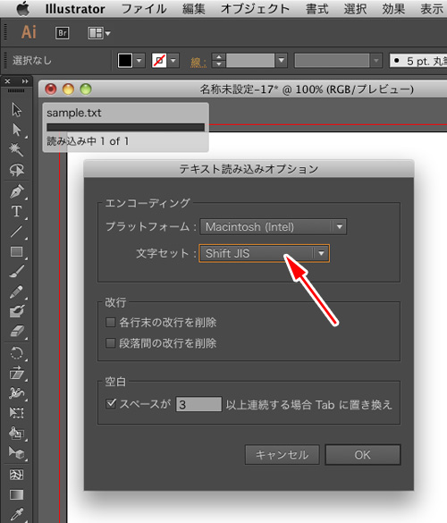Select the Pen tool
The width and height of the screenshot is (447, 523).
pyautogui.click(x=16, y=191)
